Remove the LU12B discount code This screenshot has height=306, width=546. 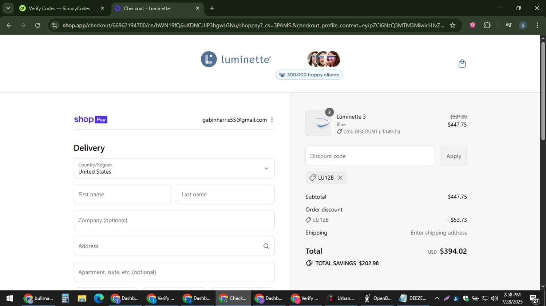click(x=340, y=178)
